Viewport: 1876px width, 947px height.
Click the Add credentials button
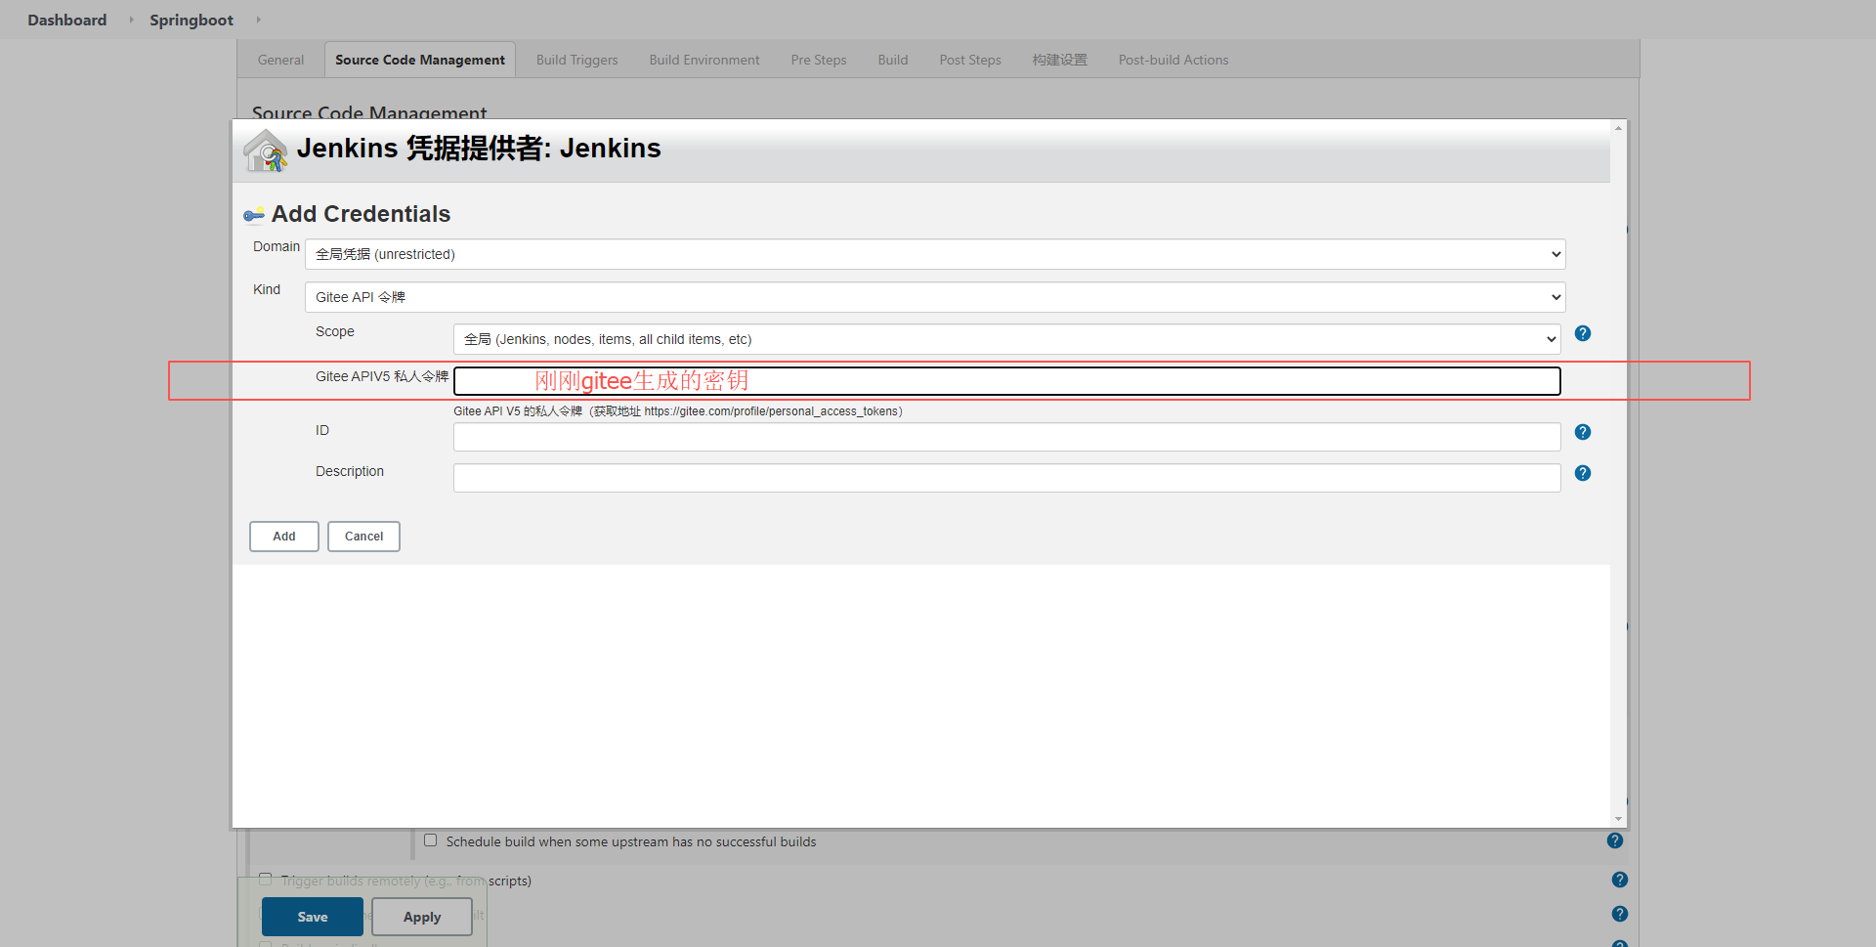pos(284,537)
